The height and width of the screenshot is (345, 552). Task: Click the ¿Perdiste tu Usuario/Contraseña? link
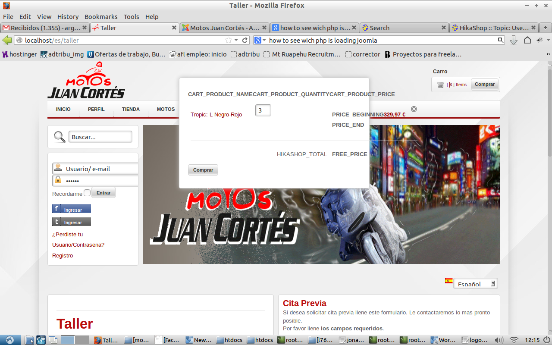click(x=78, y=240)
